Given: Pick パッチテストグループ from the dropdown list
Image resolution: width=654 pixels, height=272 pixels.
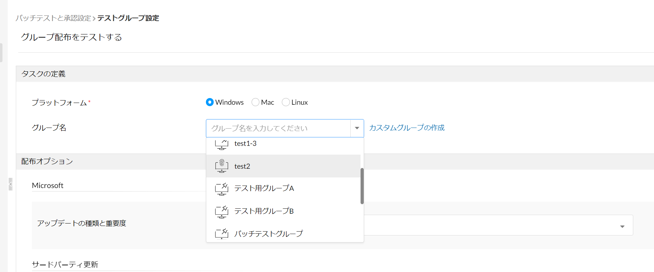Looking at the screenshot, I should pos(268,234).
